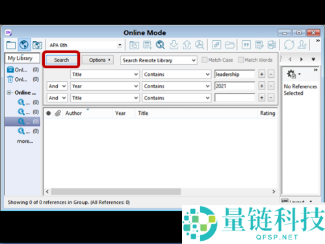325x244 pixels.
Task: Sort references by Title column header
Action: 196,113
